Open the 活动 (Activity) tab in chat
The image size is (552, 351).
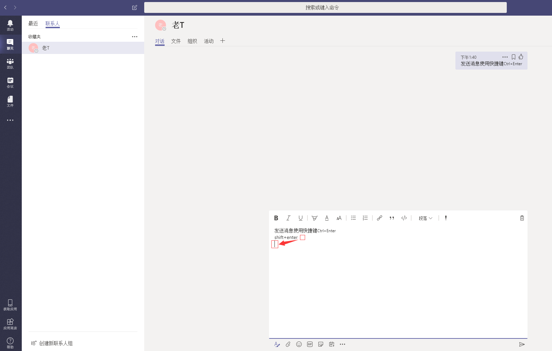[x=208, y=41]
